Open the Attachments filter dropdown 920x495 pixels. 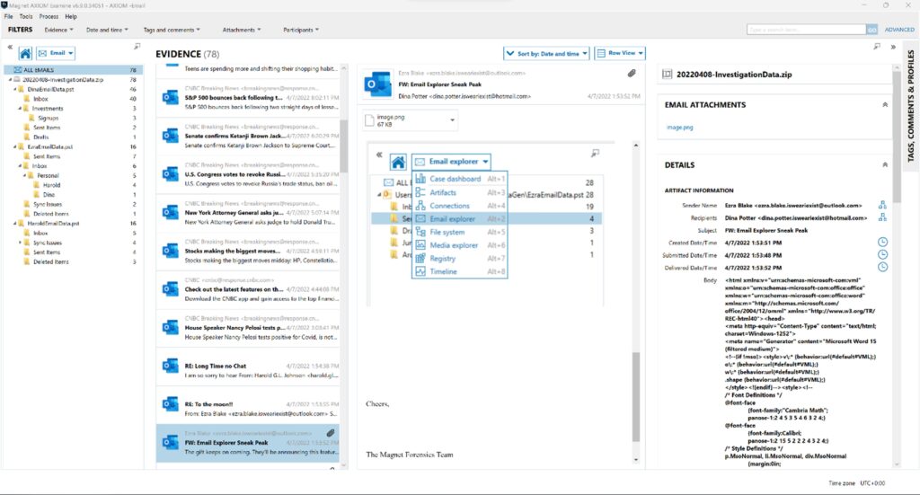(x=241, y=30)
